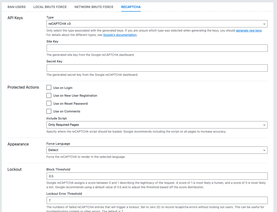Image resolution: width=277 pixels, height=212 pixels.
Task: Open the Local Brute Force tab
Action: [50, 7]
